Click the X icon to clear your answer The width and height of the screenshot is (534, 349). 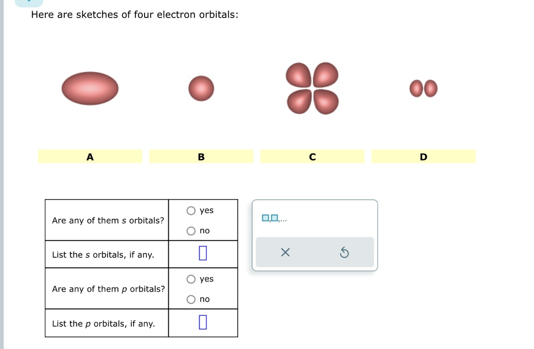click(284, 252)
